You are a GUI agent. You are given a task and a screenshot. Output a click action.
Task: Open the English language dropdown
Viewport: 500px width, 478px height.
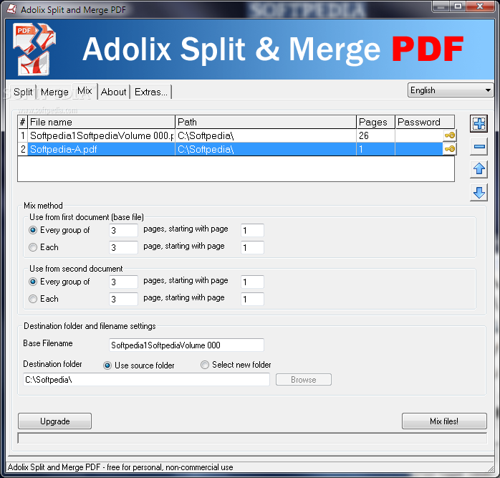click(x=451, y=90)
